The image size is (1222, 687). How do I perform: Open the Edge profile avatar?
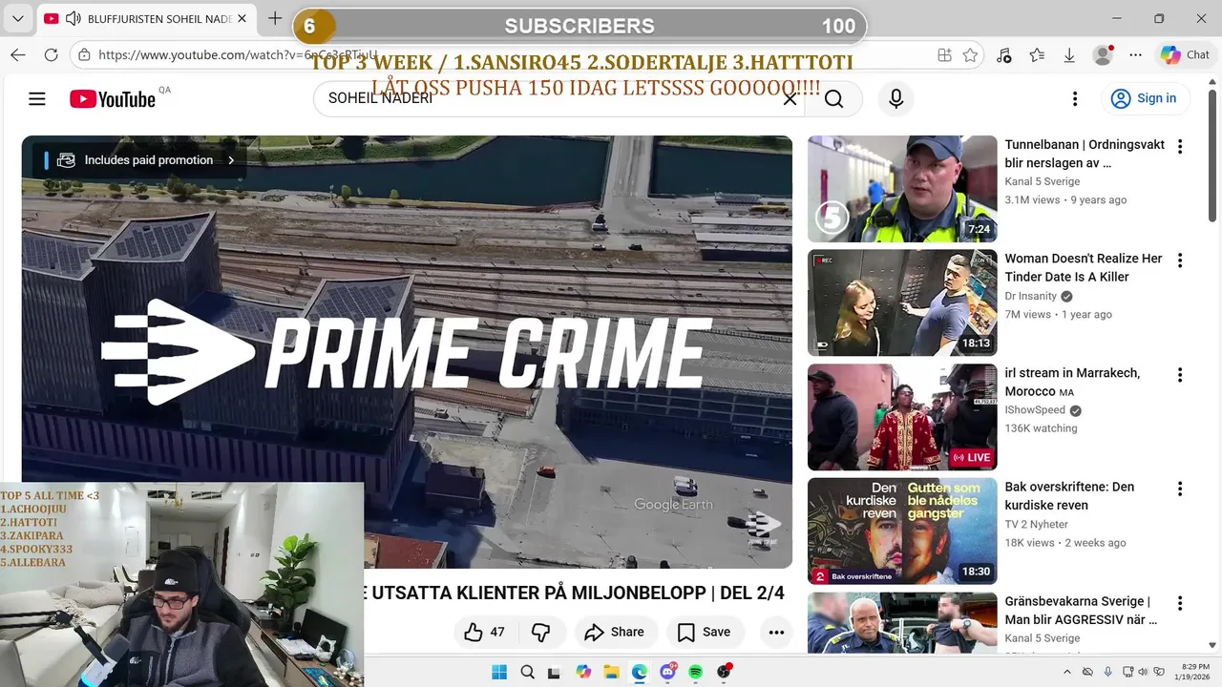coord(1103,55)
